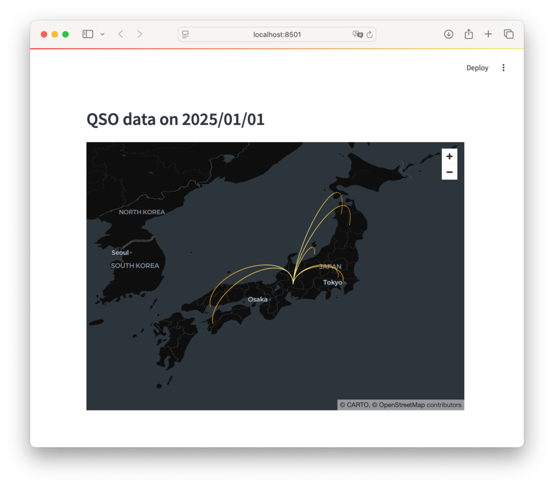Screen dimensions: 554x487
Task: Toggle the Safari sidebar icon
Action: (88, 34)
